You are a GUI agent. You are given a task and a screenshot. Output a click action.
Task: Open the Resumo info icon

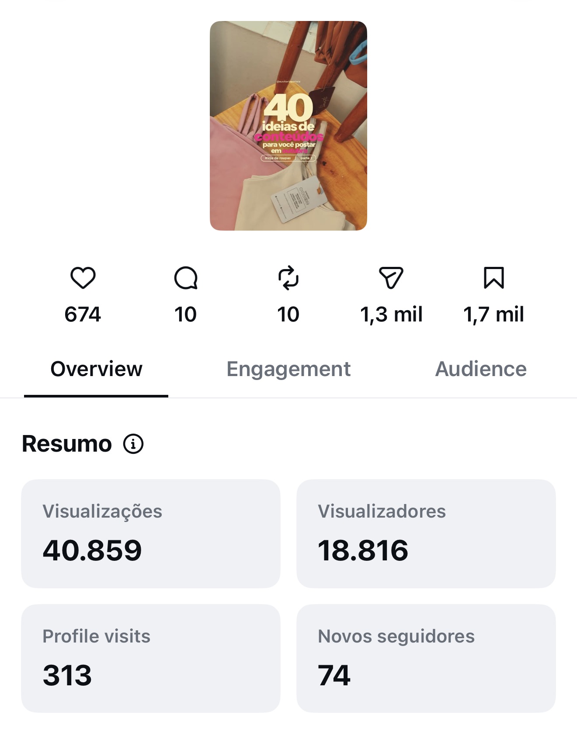pyautogui.click(x=133, y=444)
